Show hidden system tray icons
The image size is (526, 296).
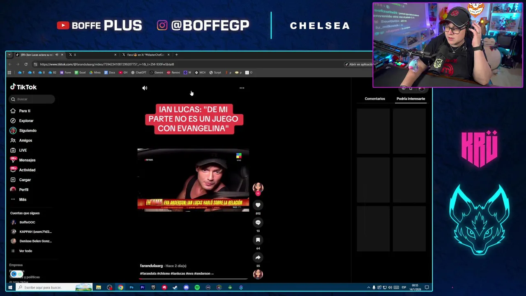(x=369, y=287)
